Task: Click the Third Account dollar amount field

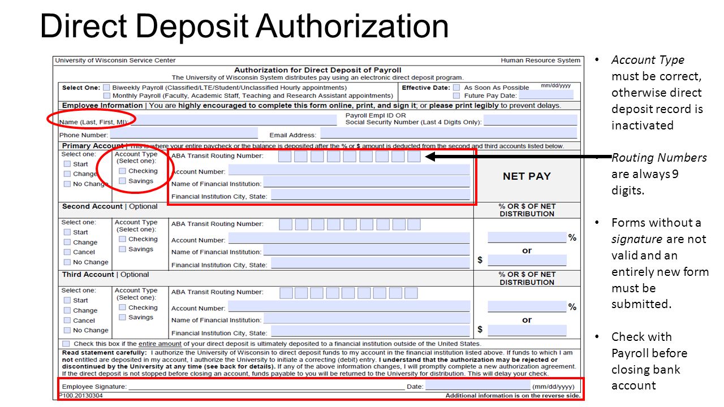Action: 527,330
